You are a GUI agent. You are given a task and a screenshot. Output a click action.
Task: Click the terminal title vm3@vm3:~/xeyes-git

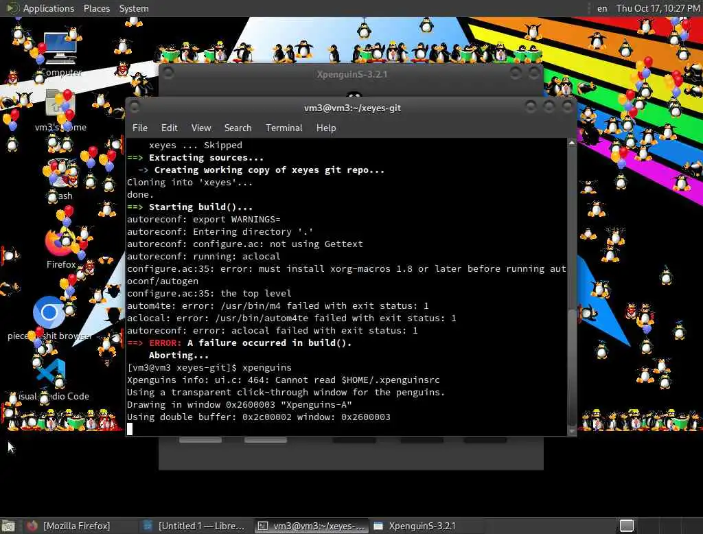(x=352, y=108)
